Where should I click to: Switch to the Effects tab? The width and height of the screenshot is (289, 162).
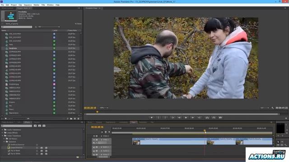point(27,122)
